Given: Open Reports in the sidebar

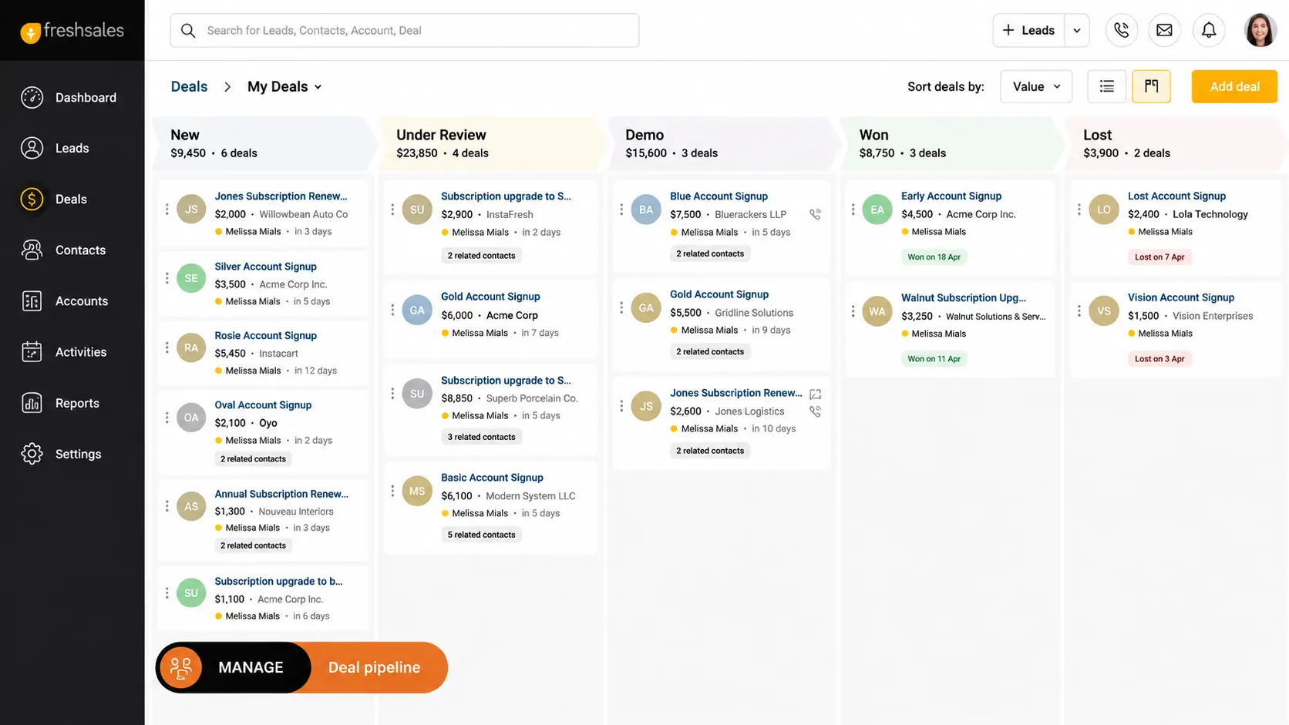Looking at the screenshot, I should coord(77,403).
